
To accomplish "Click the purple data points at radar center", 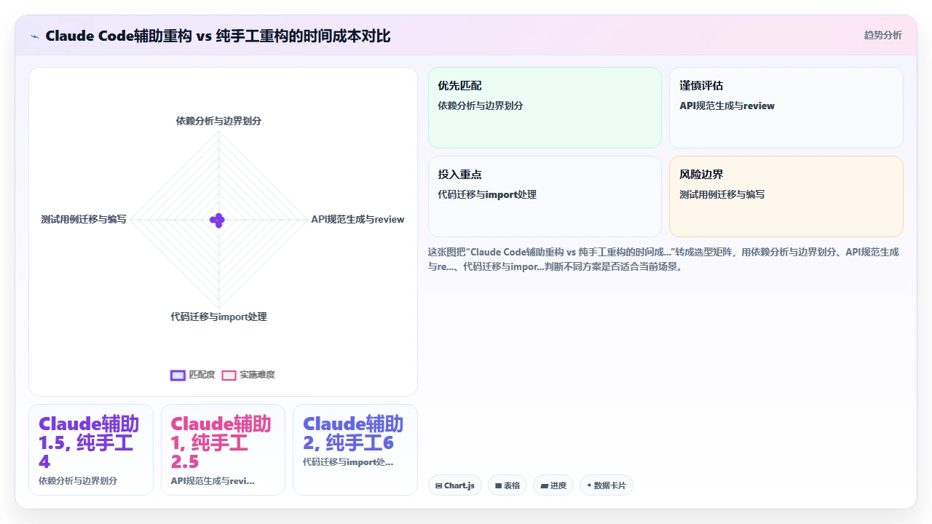I will pos(217,220).
